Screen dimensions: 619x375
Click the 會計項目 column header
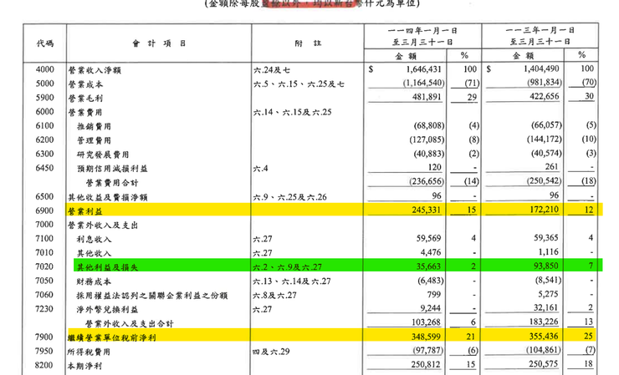[x=154, y=42]
